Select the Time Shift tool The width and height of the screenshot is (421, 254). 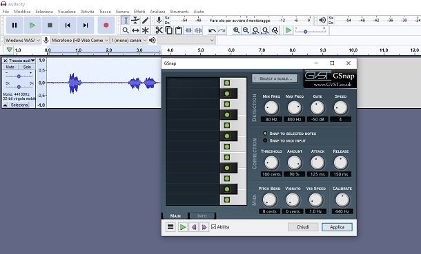point(135,30)
